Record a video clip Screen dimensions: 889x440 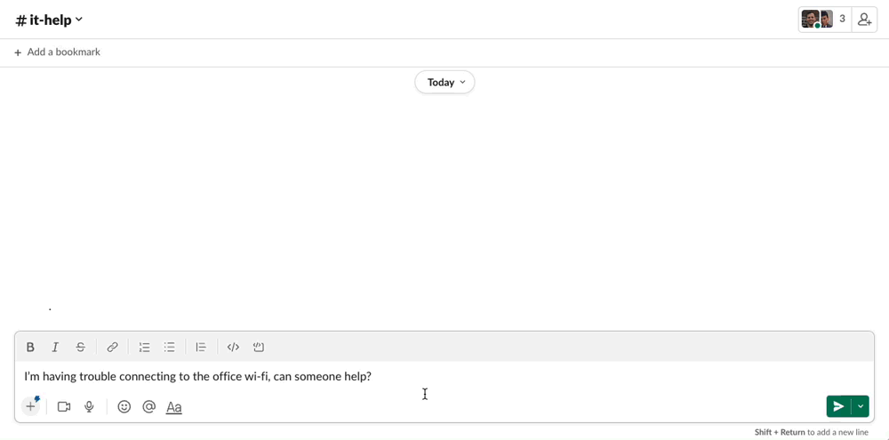click(64, 407)
